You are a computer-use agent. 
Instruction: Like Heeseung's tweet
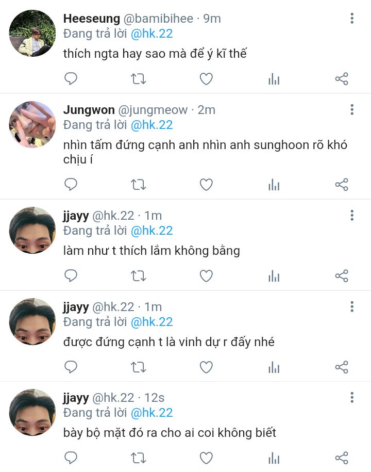tap(206, 79)
